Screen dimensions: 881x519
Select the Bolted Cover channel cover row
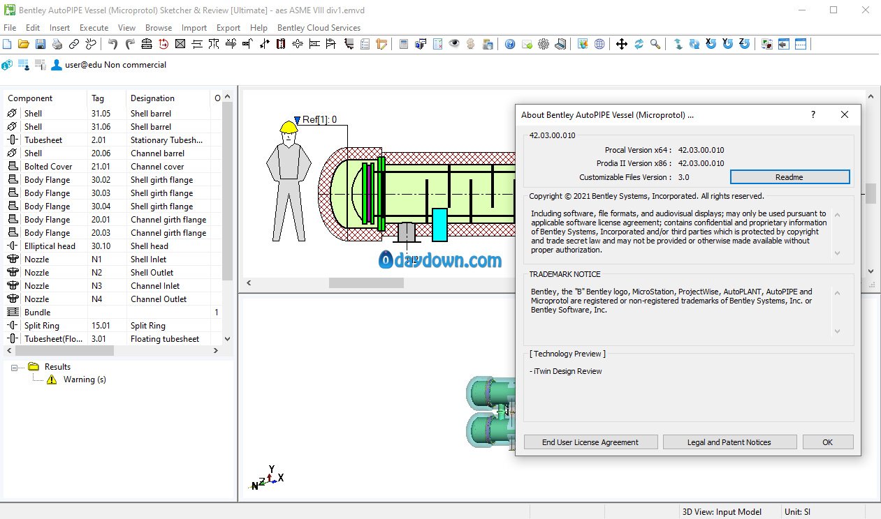(x=113, y=166)
